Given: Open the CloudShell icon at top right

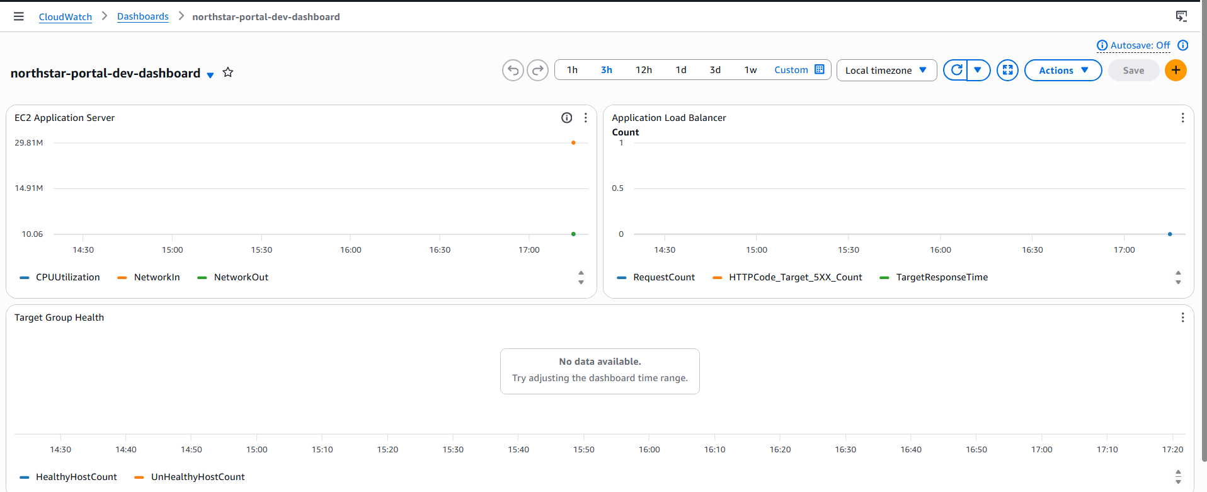Looking at the screenshot, I should pos(1181,16).
